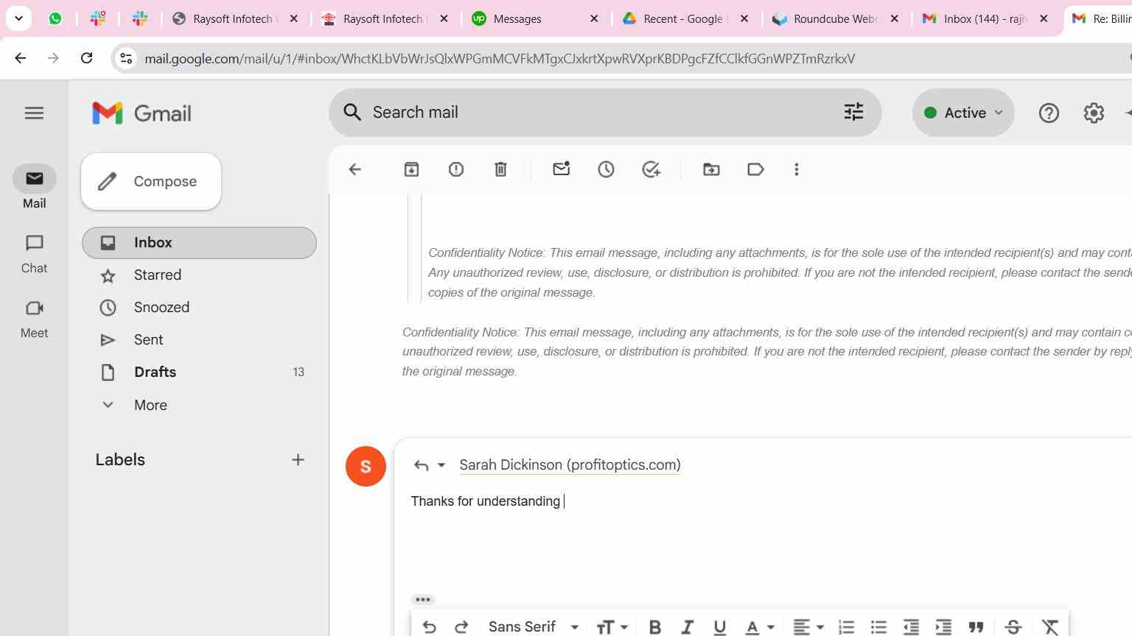The image size is (1132, 636).
Task: Go back to the Inbox list arrow
Action: pos(354,169)
